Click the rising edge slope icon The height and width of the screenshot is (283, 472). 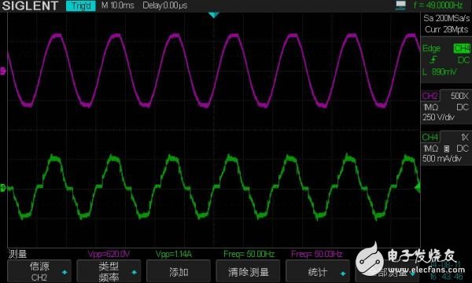coord(433,60)
